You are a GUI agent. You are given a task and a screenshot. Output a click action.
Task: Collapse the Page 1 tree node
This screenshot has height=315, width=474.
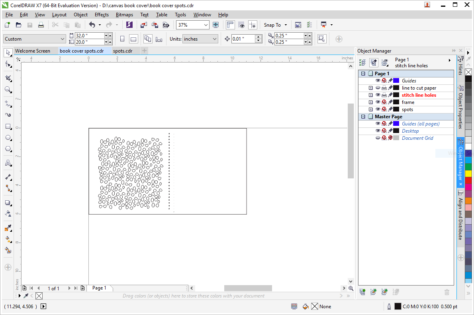[x=363, y=73]
